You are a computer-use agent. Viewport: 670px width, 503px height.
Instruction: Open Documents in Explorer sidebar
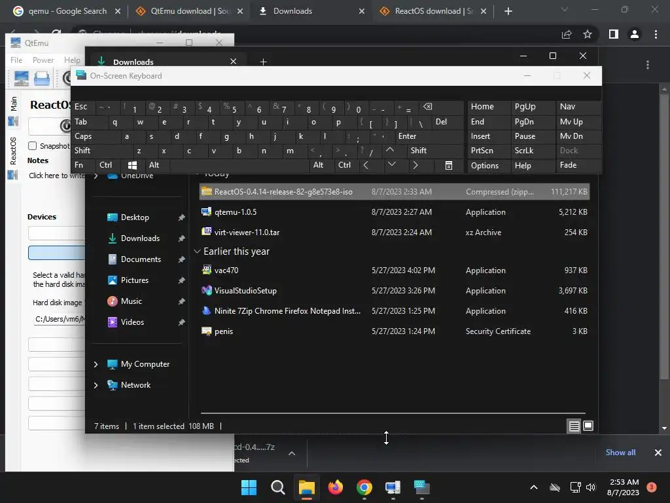(x=141, y=259)
